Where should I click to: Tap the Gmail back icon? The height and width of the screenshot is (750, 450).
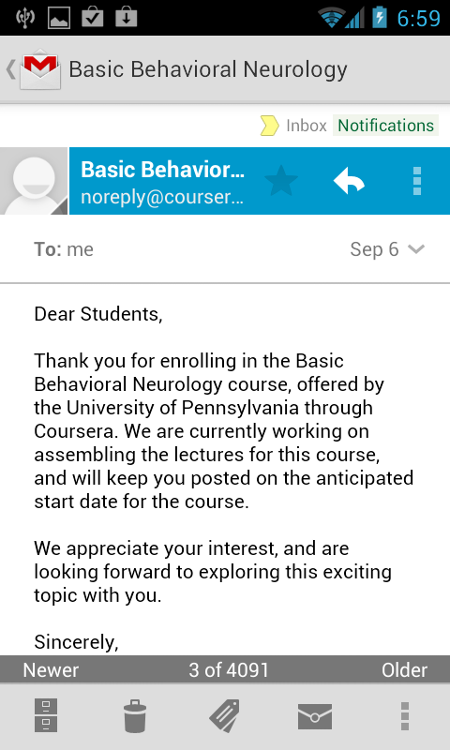coord(34,69)
